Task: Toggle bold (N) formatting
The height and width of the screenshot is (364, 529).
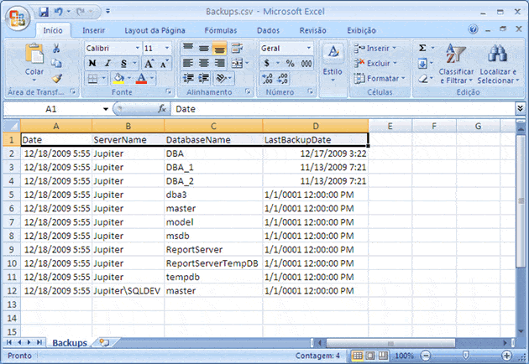Action: point(92,63)
